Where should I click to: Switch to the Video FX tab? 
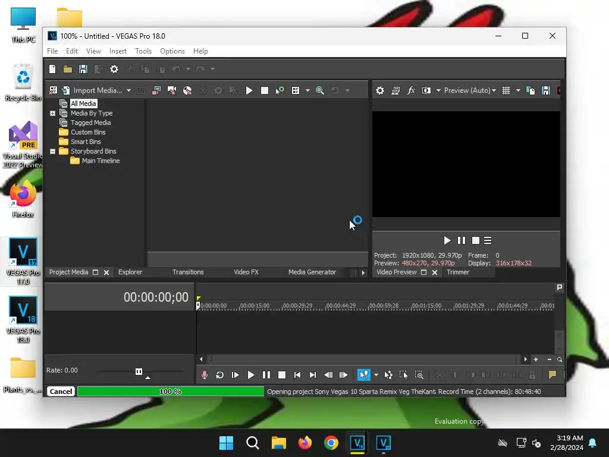[x=246, y=273]
